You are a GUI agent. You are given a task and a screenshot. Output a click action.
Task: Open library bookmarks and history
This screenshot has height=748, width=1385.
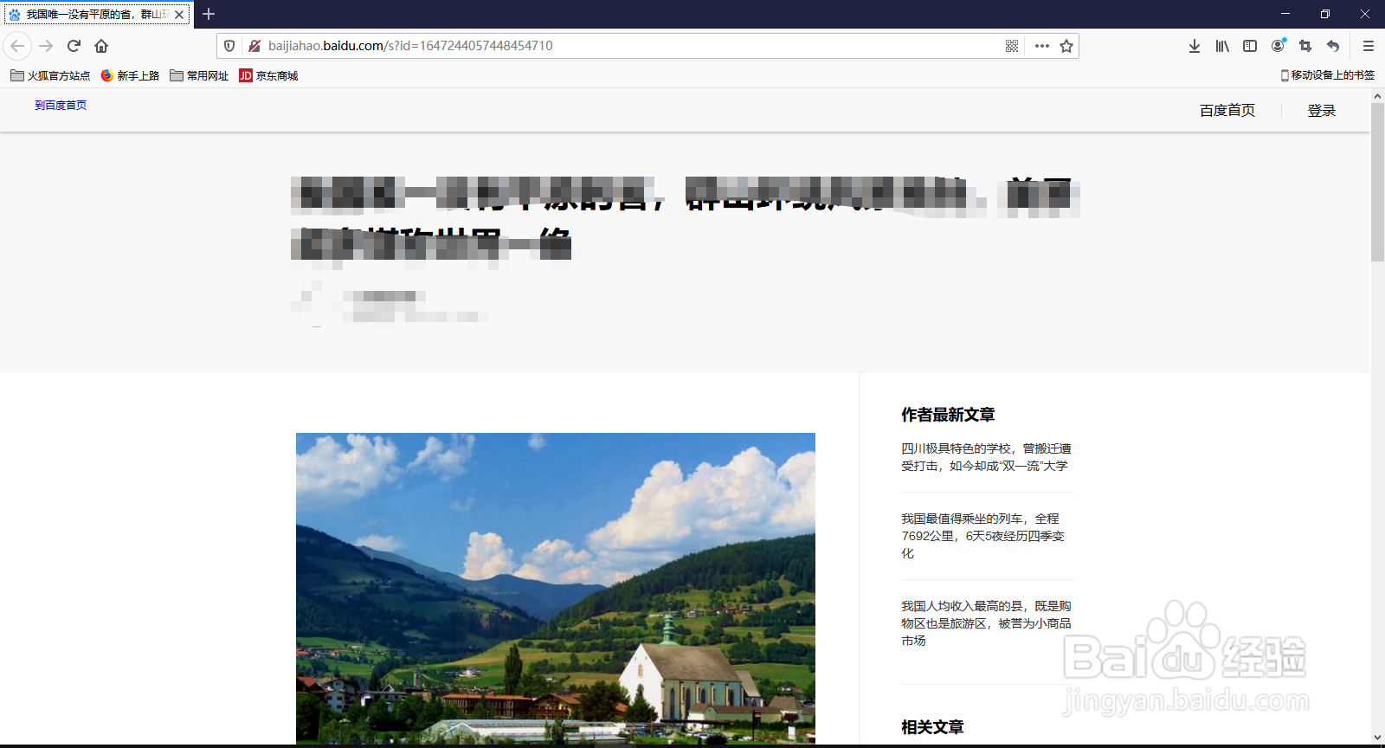[1222, 46]
